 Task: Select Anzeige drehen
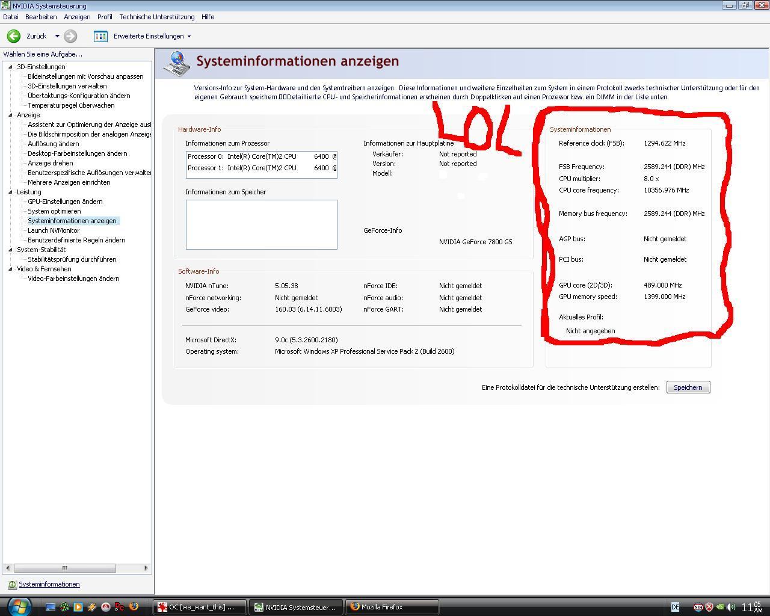50,163
